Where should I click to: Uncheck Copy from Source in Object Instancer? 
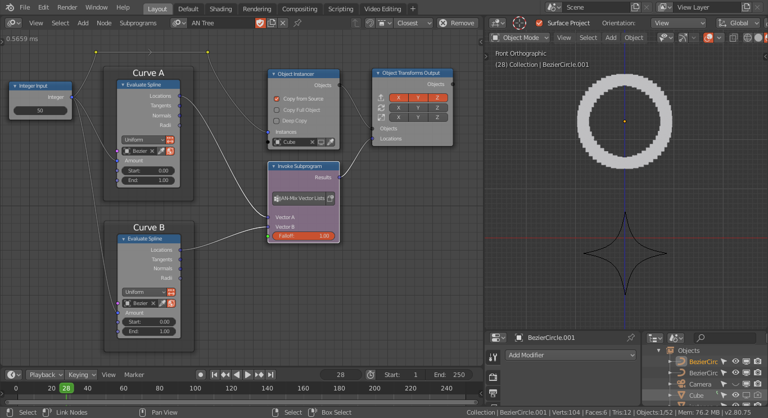pyautogui.click(x=277, y=99)
